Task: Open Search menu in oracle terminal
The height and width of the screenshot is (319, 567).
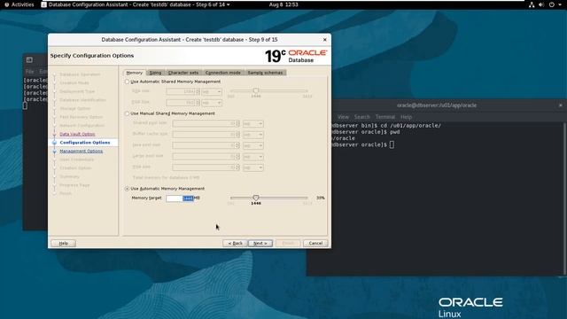Action: (x=362, y=117)
